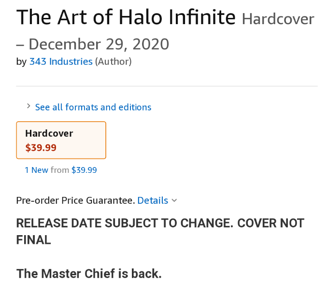Open the 343 Industries author link
Image resolution: width=327 pixels, height=295 pixels.
pyautogui.click(x=61, y=62)
